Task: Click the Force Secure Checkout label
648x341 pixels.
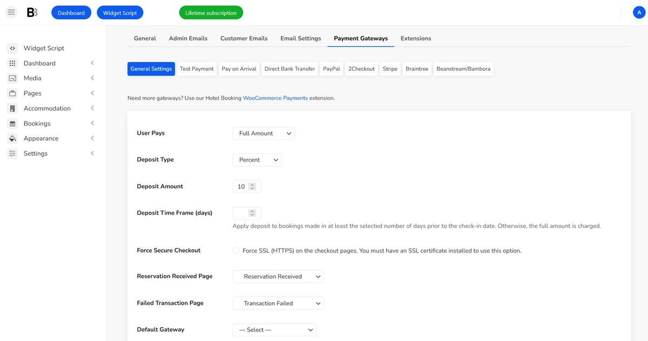Action: click(168, 250)
